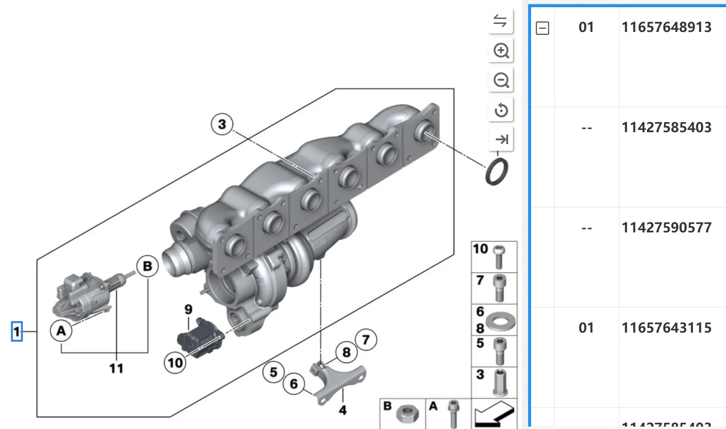Click callout circle 10 below the valve
This screenshot has width=726, height=429.
point(175,363)
